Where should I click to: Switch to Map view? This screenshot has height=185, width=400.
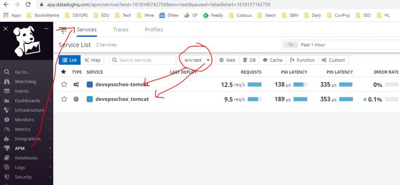point(92,60)
